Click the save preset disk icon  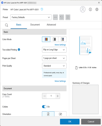click(x=68, y=17)
